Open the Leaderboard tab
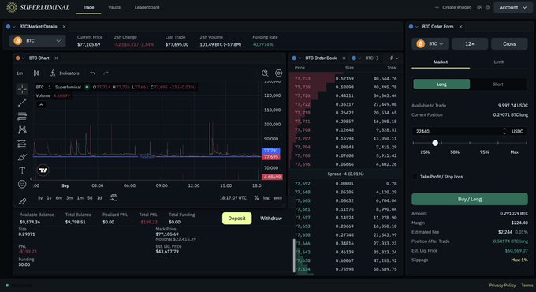 click(147, 7)
